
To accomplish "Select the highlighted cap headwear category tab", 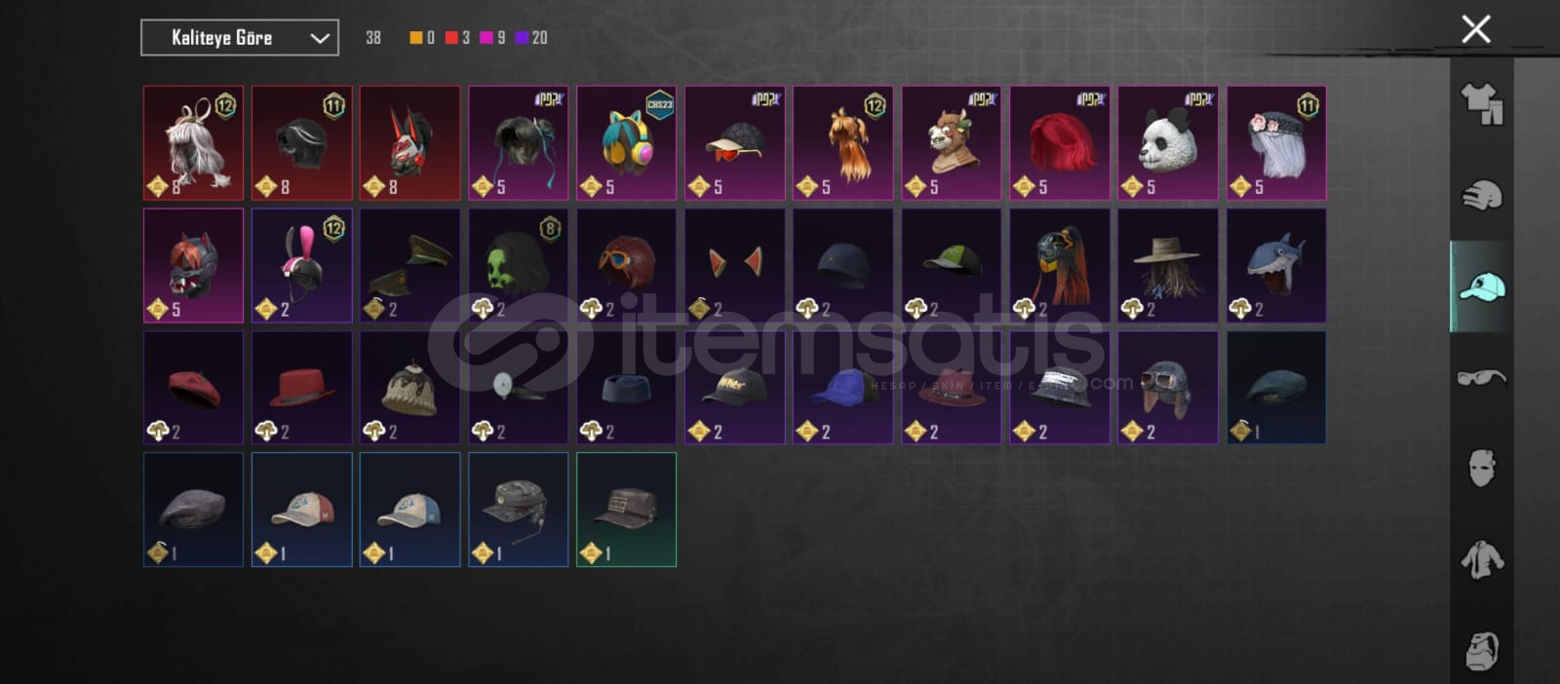I will 1481,286.
